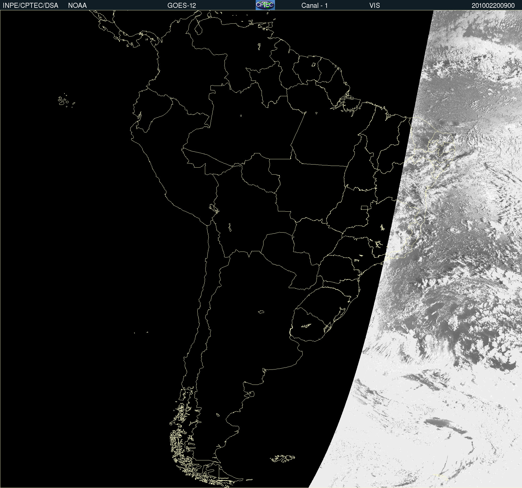This screenshot has width=522, height=488.
Task: Click the CPTEC logo in header
Action: point(265,5)
